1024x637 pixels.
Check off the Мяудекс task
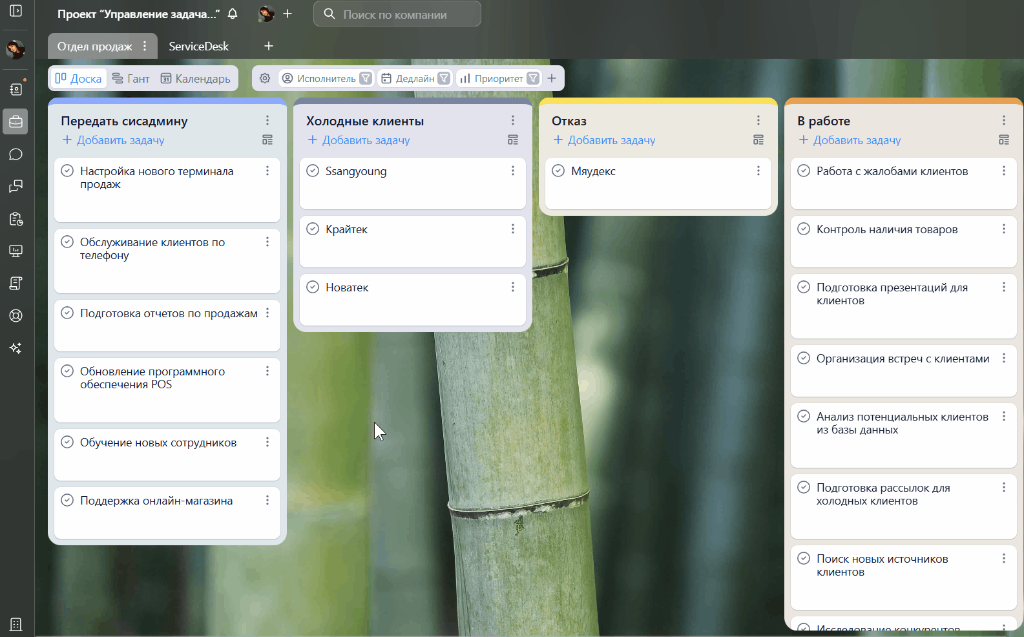558,171
